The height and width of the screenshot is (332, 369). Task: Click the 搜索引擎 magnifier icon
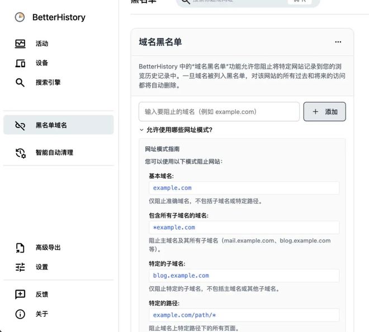[20, 83]
